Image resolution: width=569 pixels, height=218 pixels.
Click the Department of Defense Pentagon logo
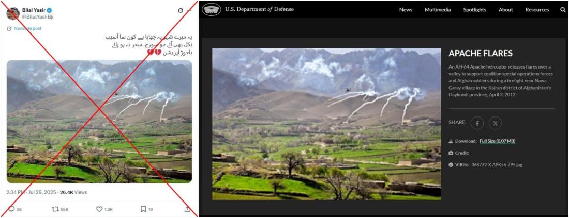click(211, 9)
